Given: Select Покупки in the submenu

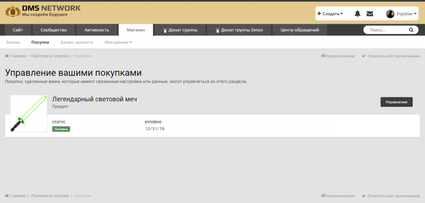Looking at the screenshot, I should pyautogui.click(x=40, y=42).
